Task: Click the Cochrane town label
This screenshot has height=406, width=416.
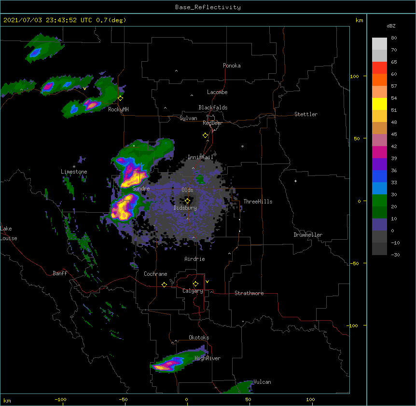Action: [155, 274]
